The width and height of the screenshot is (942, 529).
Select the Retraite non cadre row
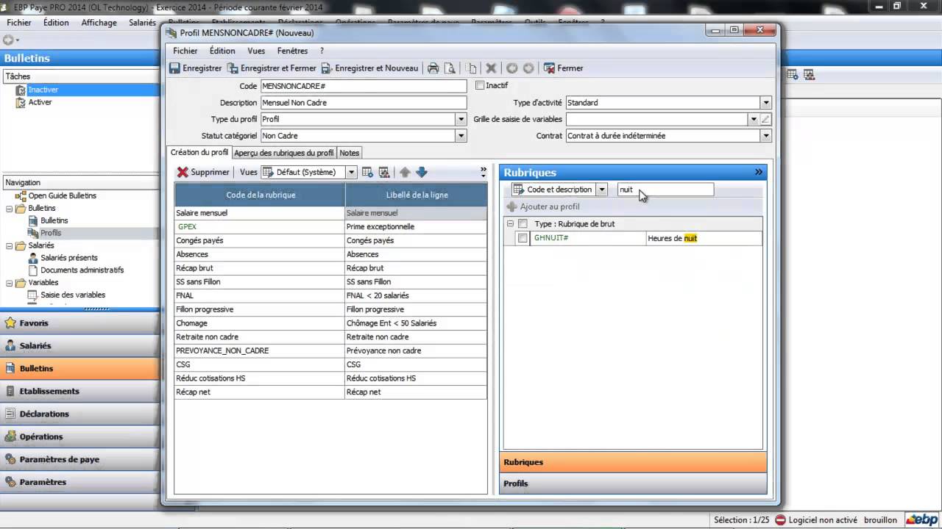tap(330, 337)
